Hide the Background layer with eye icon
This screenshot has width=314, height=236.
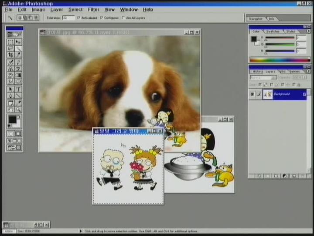[253, 94]
